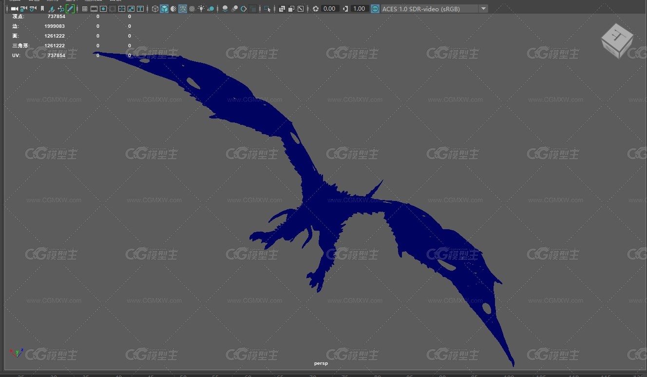Toggle Screen Space Ambient Occlusion
The width and height of the screenshot is (647, 377).
click(x=225, y=9)
